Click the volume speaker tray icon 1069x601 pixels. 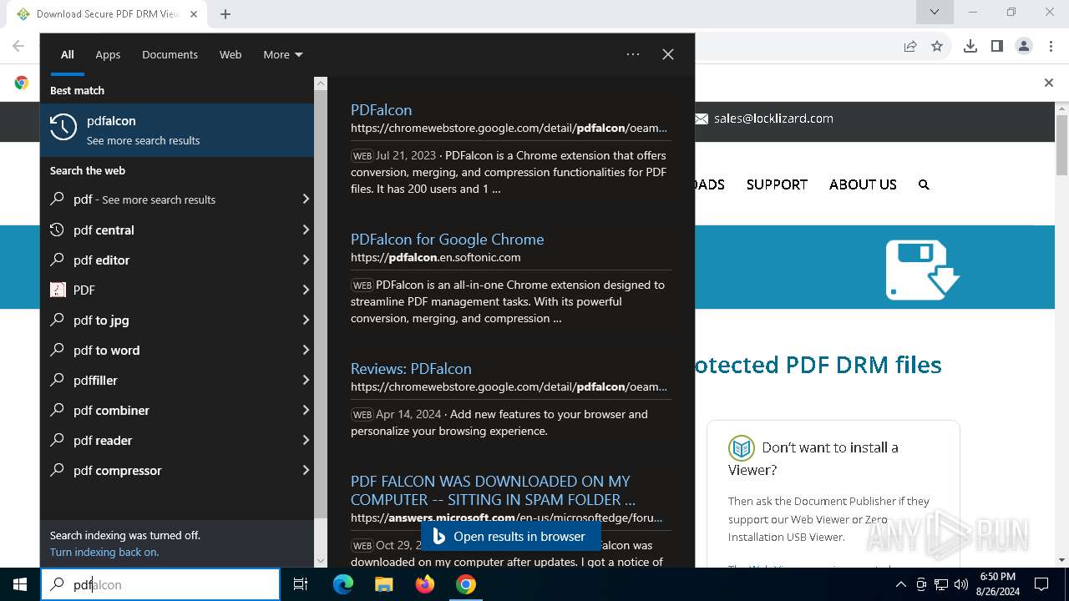(x=961, y=584)
